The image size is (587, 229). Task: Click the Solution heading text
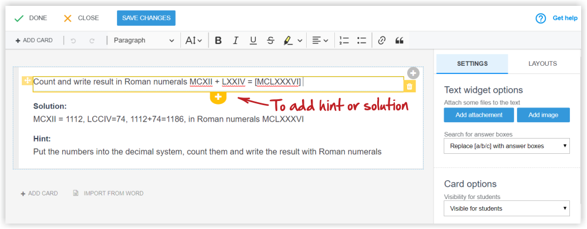[x=50, y=106]
